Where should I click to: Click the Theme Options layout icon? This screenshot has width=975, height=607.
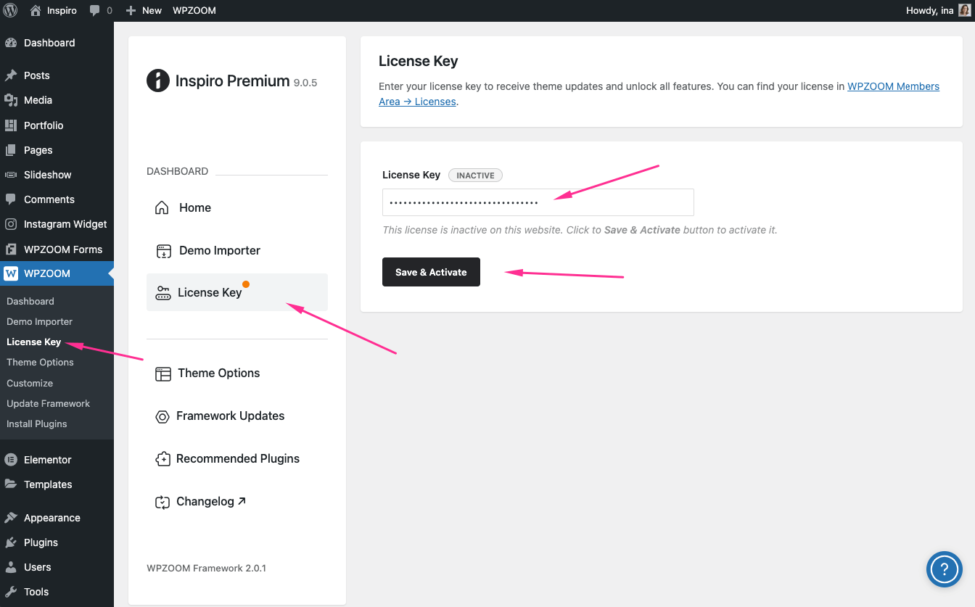[163, 373]
